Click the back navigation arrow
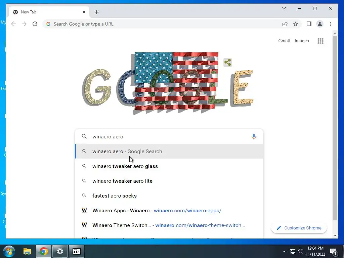344x258 pixels. [13, 24]
